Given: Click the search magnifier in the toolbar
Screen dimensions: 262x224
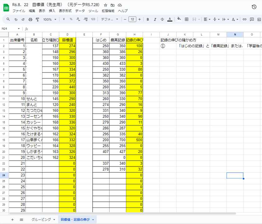Looking at the screenshot, I should pyautogui.click(x=8, y=19).
